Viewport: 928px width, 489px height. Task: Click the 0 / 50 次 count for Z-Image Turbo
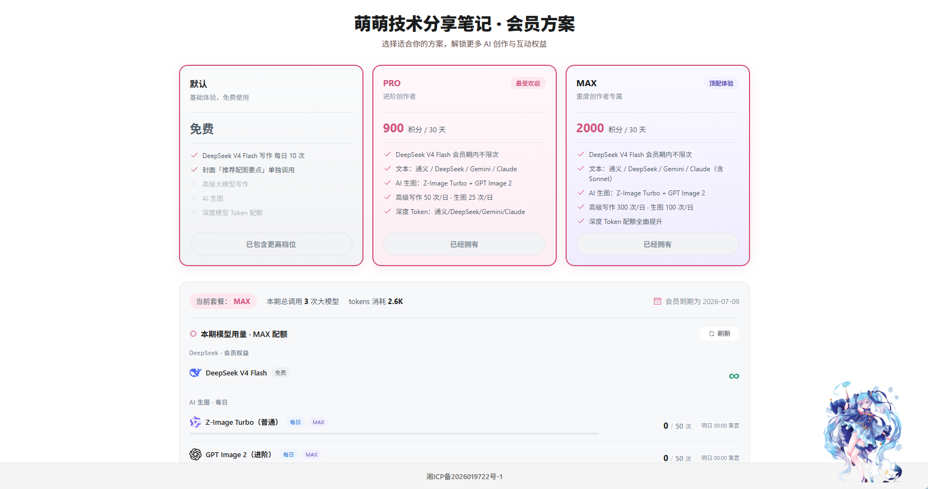(x=677, y=426)
